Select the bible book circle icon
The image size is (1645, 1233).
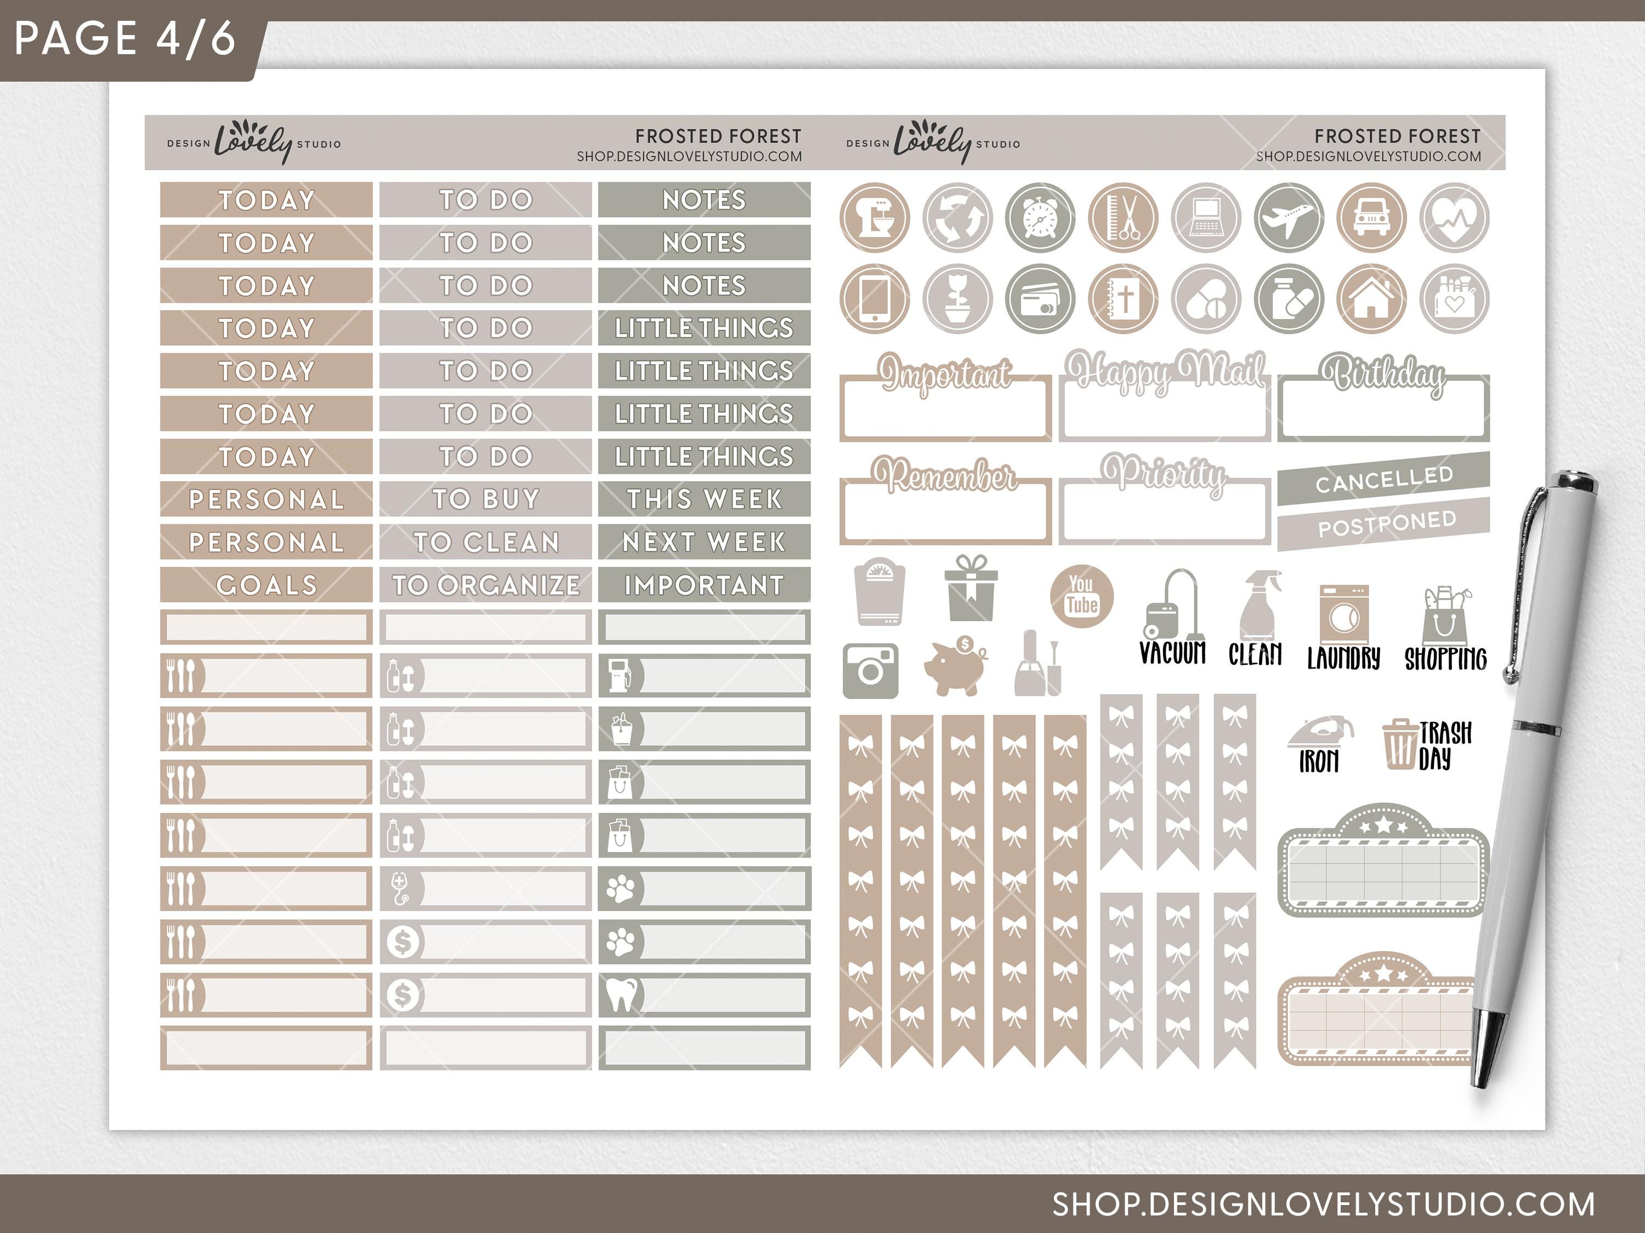click(x=1123, y=299)
